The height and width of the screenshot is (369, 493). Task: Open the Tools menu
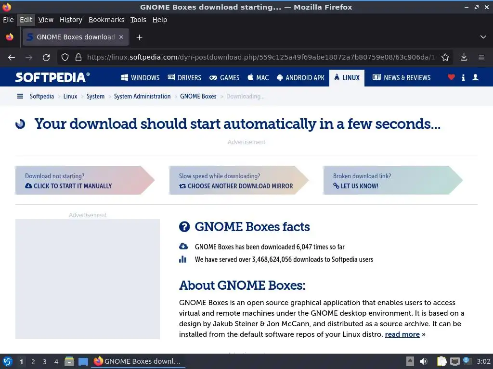tap(138, 20)
